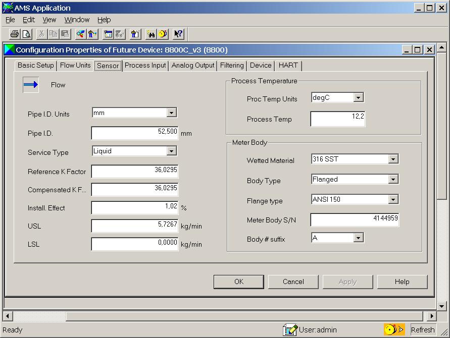450x338 pixels.
Task: Click the Apply button
Action: 348,282
